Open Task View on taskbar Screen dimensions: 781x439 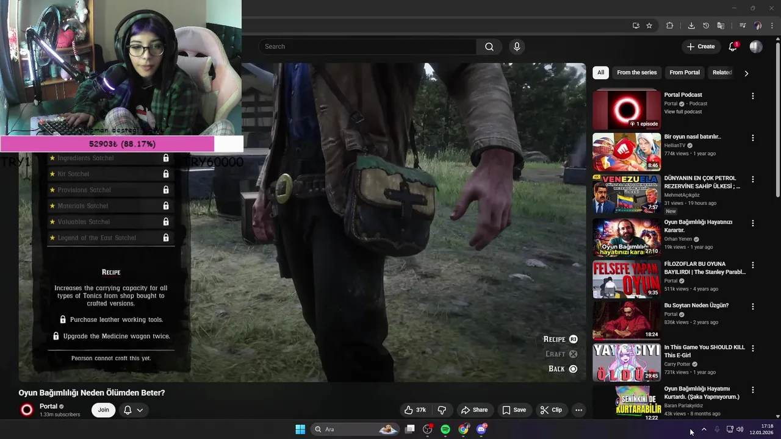click(x=410, y=429)
